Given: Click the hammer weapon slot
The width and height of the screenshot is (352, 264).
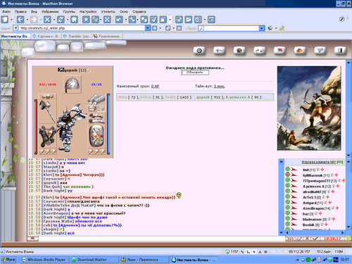Looking at the screenshot, I should (x=47, y=111).
